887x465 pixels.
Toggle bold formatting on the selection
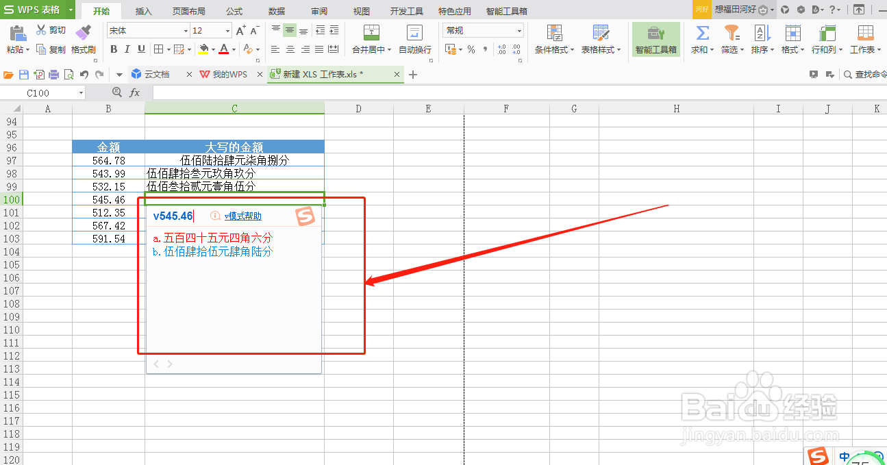[114, 49]
